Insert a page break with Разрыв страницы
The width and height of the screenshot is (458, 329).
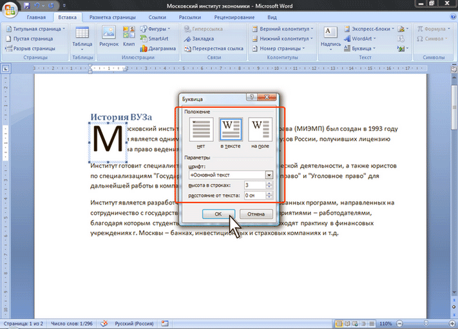(30, 48)
